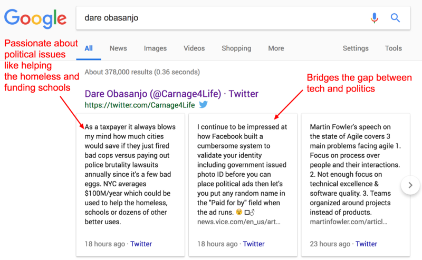Open Dare Obasanjo (@Carnage4Life) Twitter result title
The height and width of the screenshot is (260, 422).
(171, 94)
